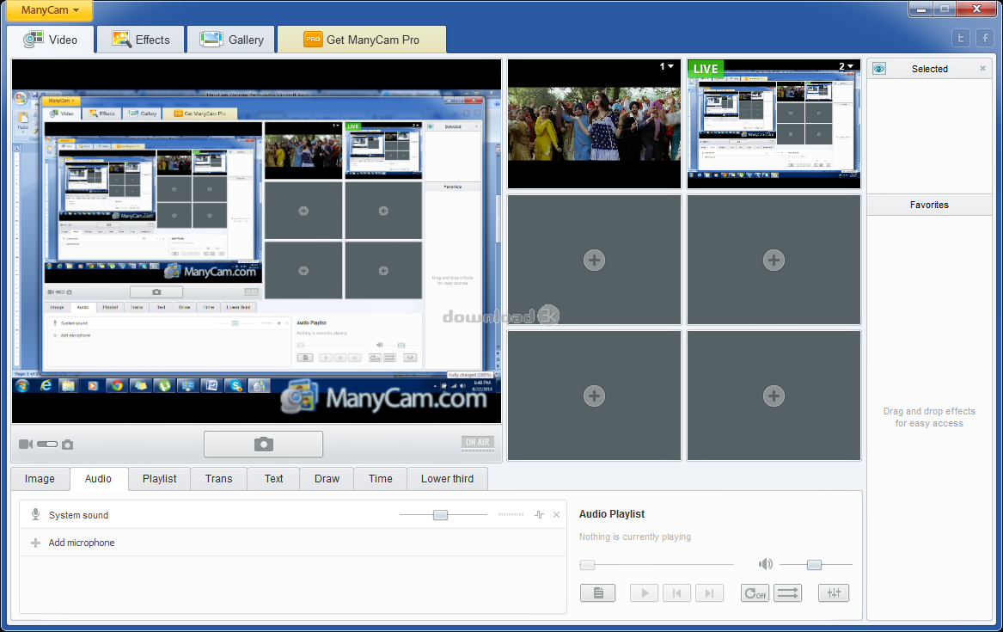Toggle the video/photo capture mode switch
This screenshot has height=632, width=1003.
pyautogui.click(x=46, y=445)
